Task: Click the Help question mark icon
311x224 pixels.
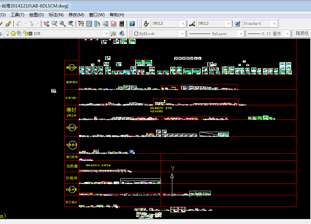Action: coord(132,24)
